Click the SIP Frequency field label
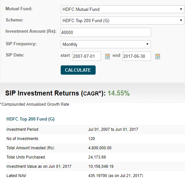 (21, 44)
